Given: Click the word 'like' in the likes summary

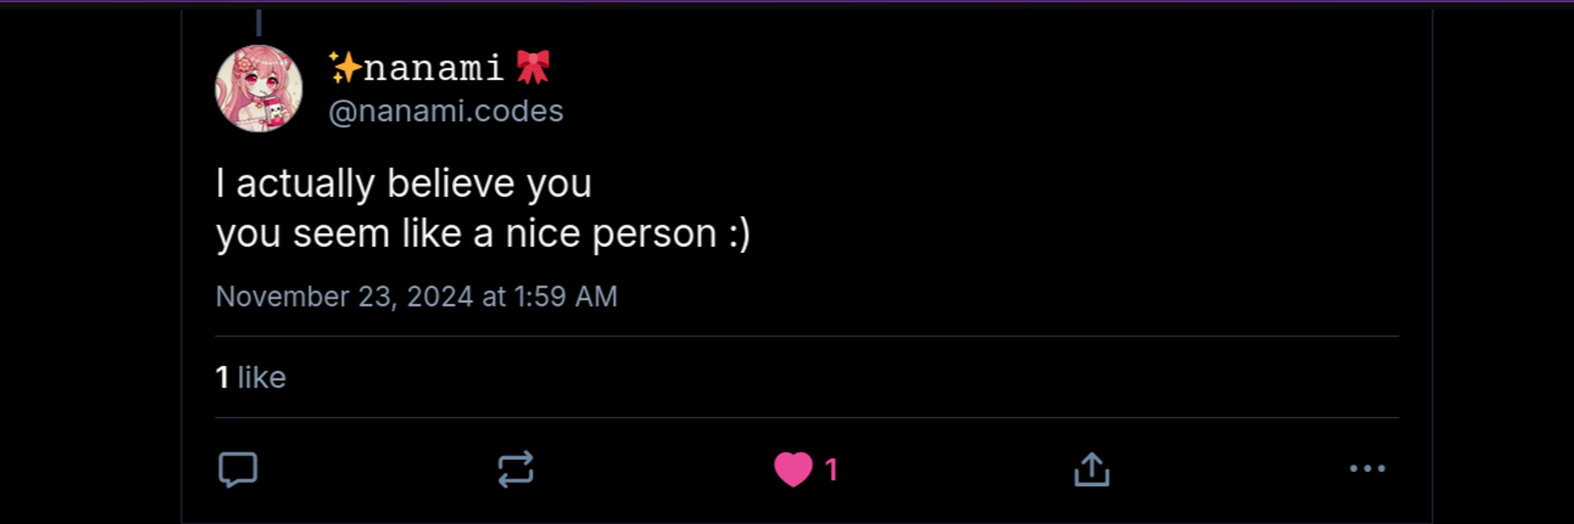Looking at the screenshot, I should point(261,377).
